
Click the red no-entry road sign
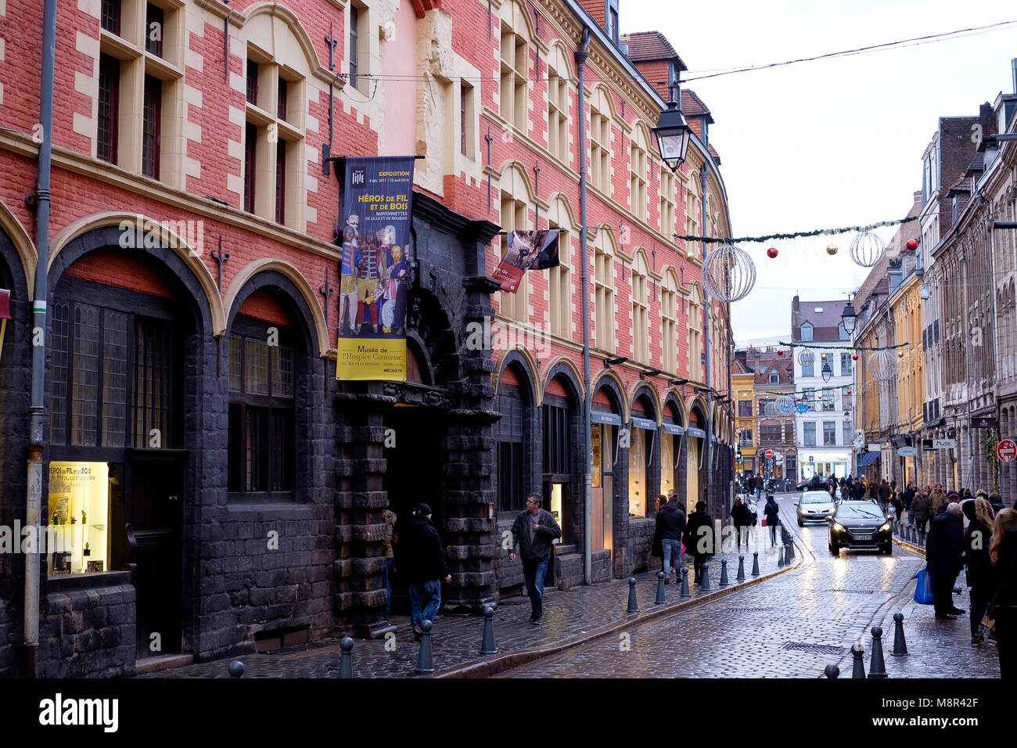[1006, 450]
